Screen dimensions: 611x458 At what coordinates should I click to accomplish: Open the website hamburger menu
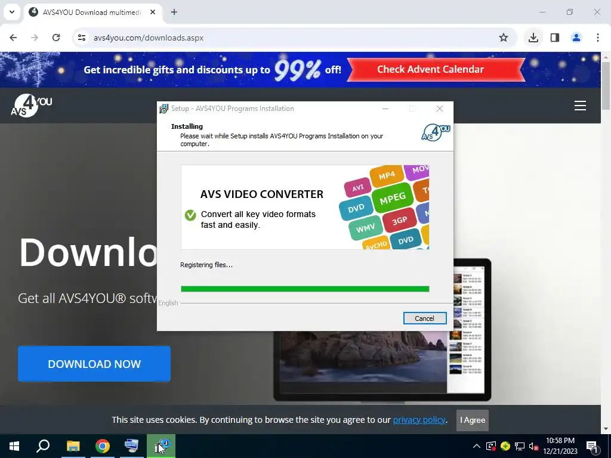pyautogui.click(x=580, y=106)
